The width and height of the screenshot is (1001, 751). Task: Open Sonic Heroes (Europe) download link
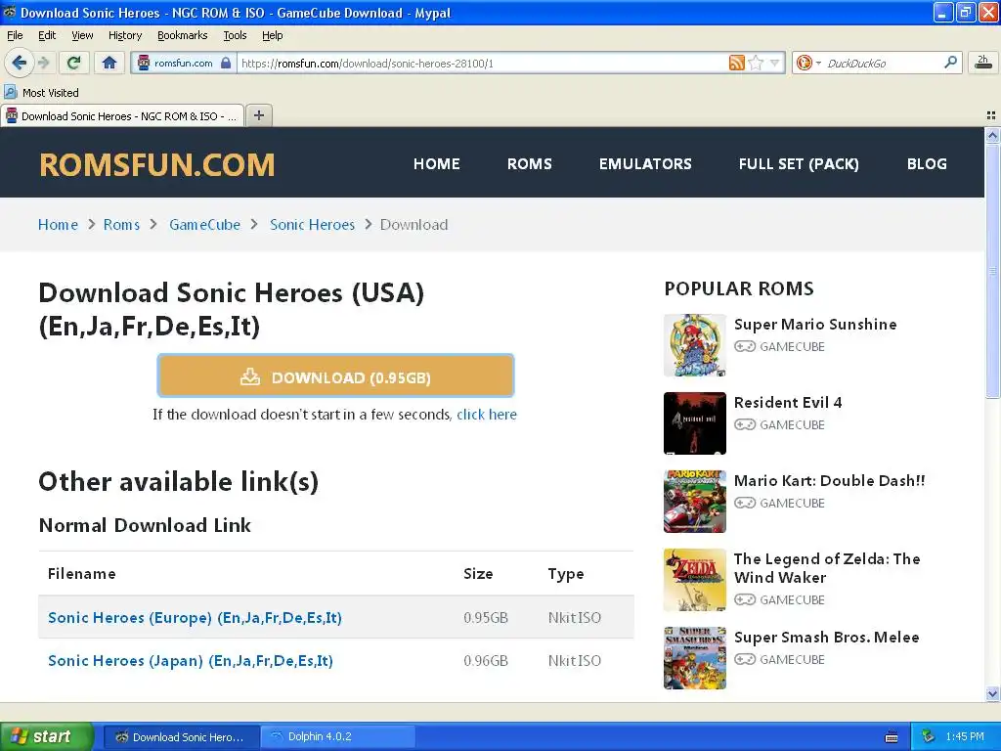[195, 618]
